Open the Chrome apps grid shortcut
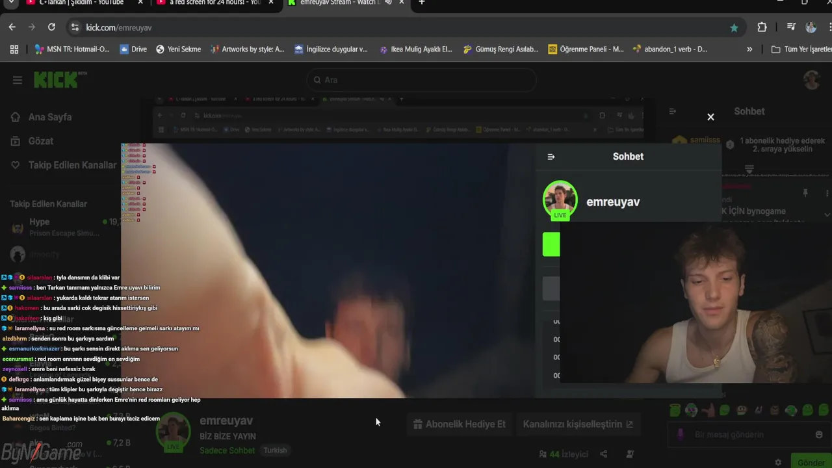The width and height of the screenshot is (832, 468). (14, 49)
